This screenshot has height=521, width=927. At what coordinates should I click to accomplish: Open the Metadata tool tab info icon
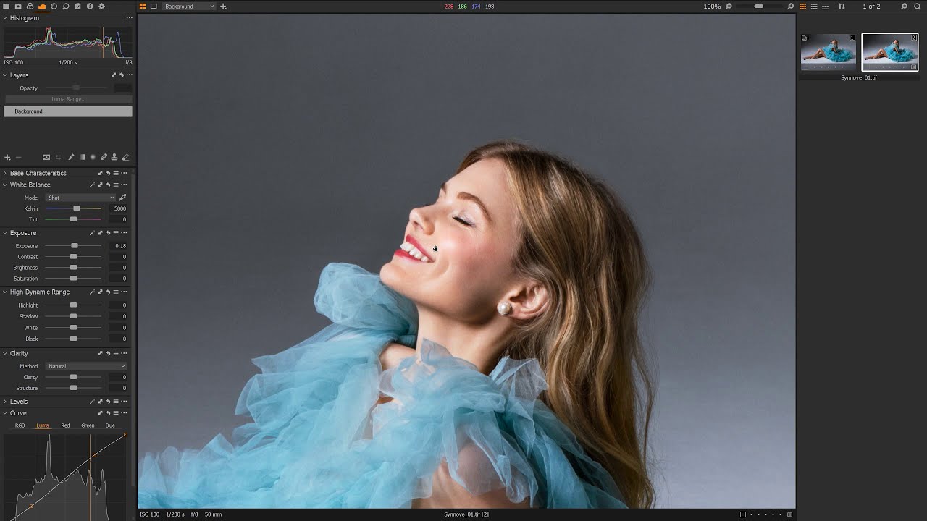point(90,6)
